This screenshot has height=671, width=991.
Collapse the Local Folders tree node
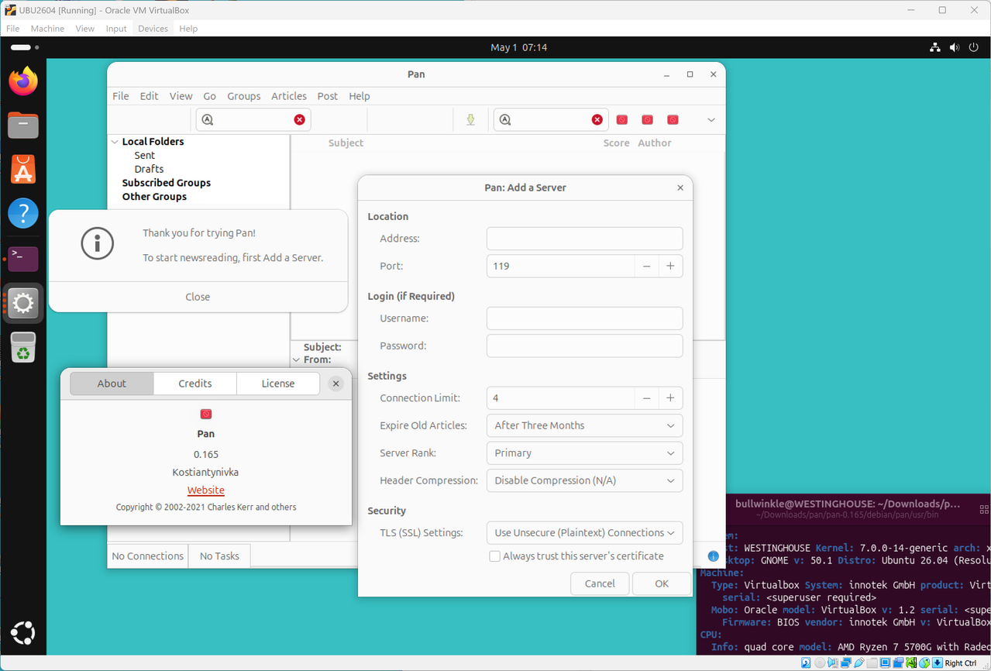click(115, 142)
